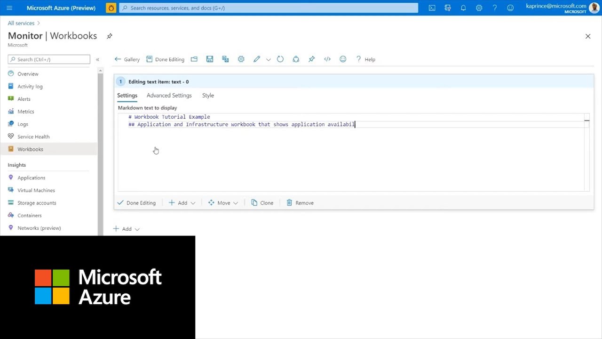Click the kaprince account avatar
Image resolution: width=602 pixels, height=339 pixels.
[x=594, y=8]
